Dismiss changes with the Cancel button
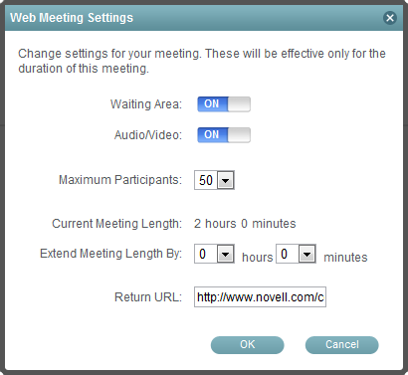Image resolution: width=408 pixels, height=375 pixels. pyautogui.click(x=342, y=345)
